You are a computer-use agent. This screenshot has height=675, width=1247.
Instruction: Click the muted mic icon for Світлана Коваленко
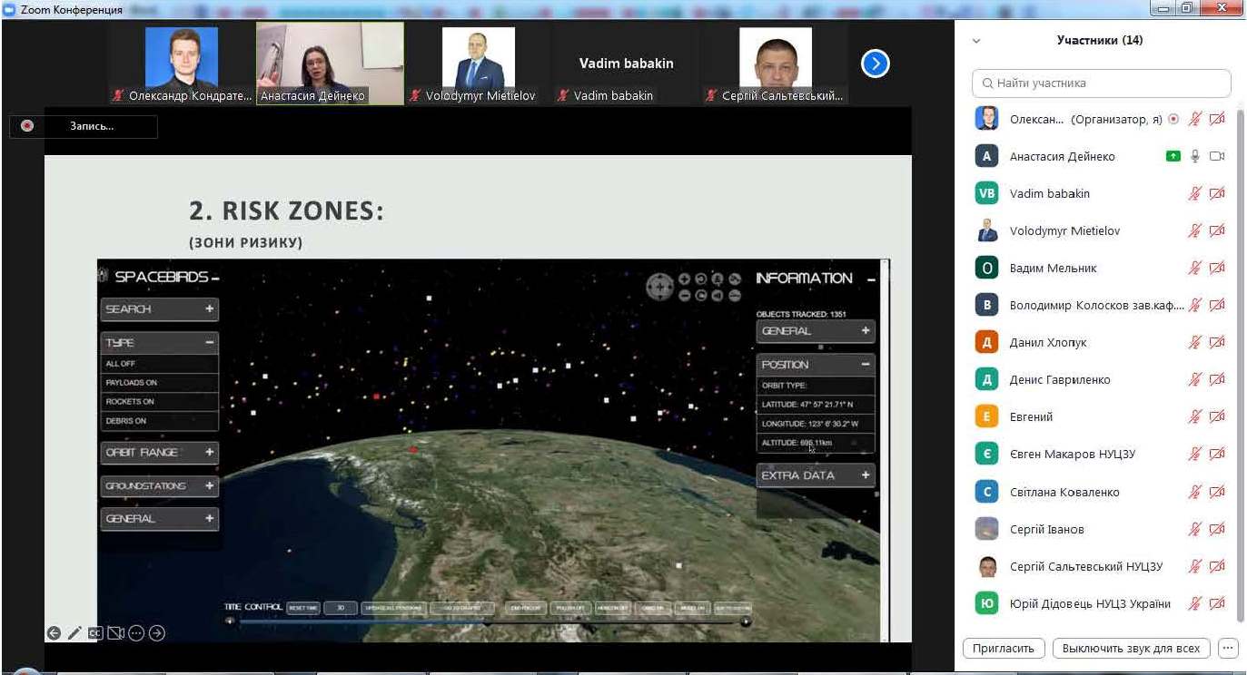pos(1195,492)
